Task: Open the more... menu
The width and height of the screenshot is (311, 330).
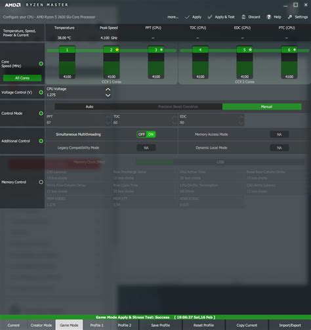Action: tap(173, 17)
